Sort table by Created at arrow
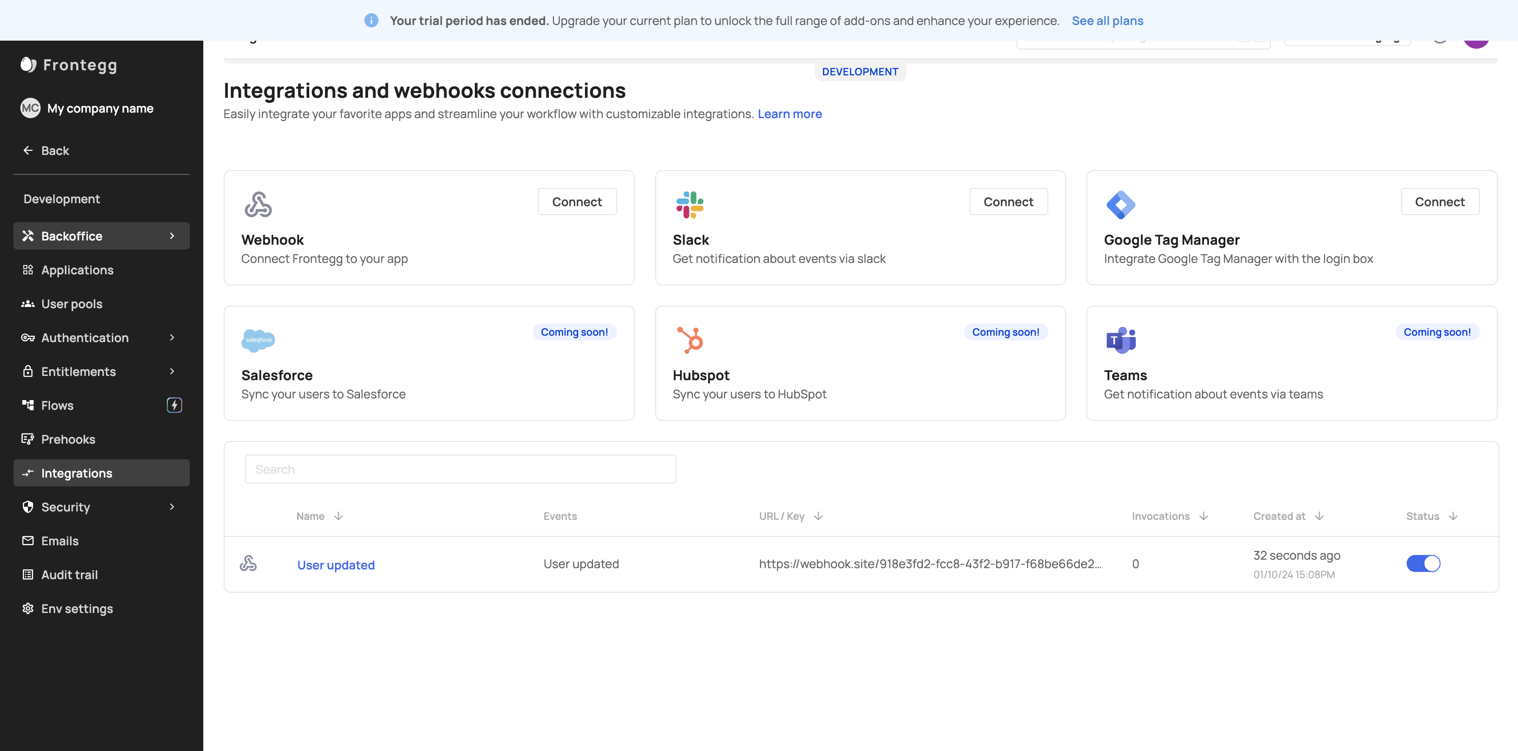1518x751 pixels. (1319, 516)
